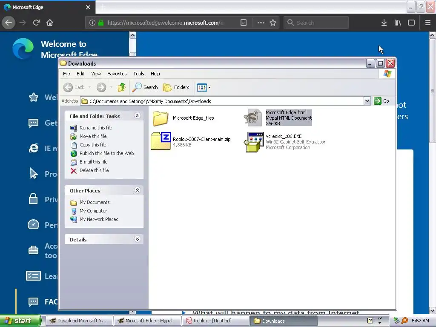The image size is (436, 327).
Task: Go up one folder level
Action: [121, 87]
